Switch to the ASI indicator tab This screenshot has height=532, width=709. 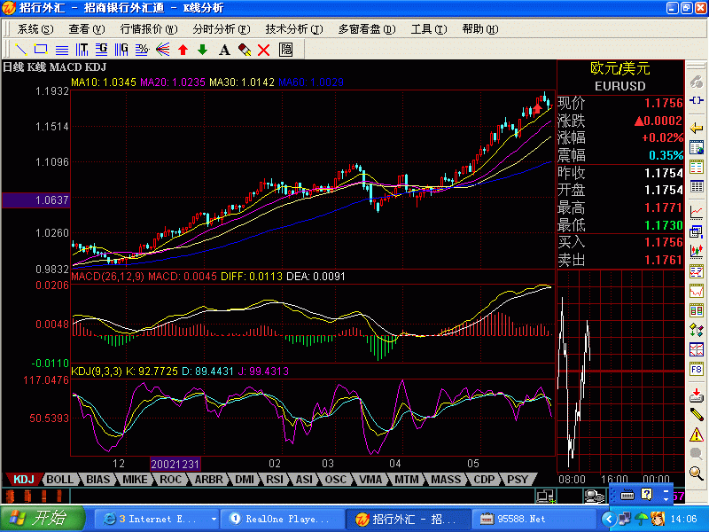click(304, 480)
